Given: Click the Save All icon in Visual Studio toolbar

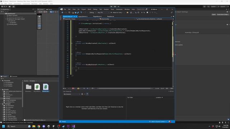Looking at the screenshot, I should point(78,13).
